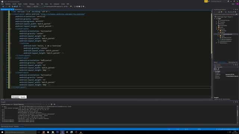Expand the Assets folder node
The width and height of the screenshot is (239, 134).
(x=217, y=27)
